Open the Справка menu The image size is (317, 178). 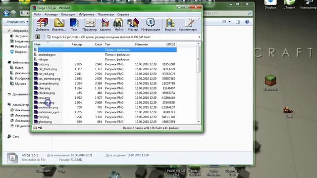click(x=123, y=14)
